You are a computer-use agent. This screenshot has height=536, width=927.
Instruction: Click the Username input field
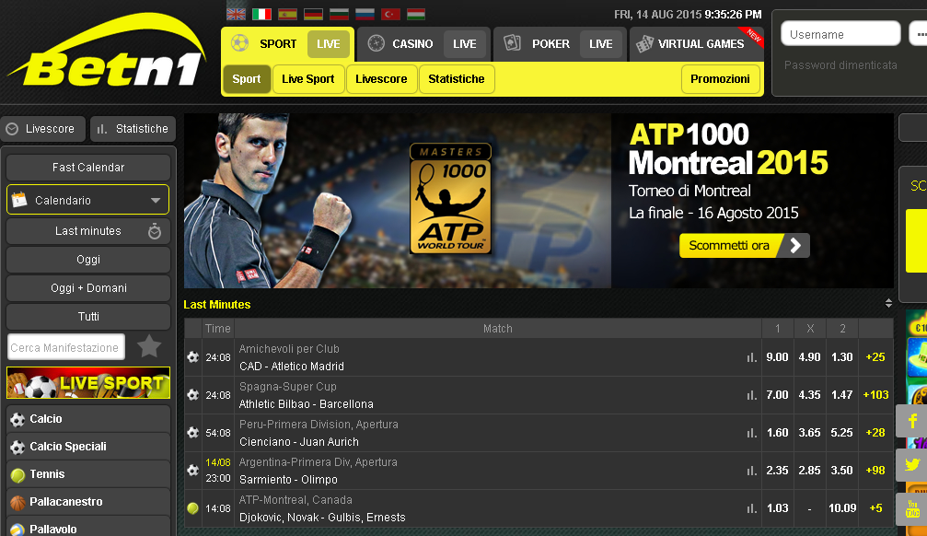click(x=840, y=34)
